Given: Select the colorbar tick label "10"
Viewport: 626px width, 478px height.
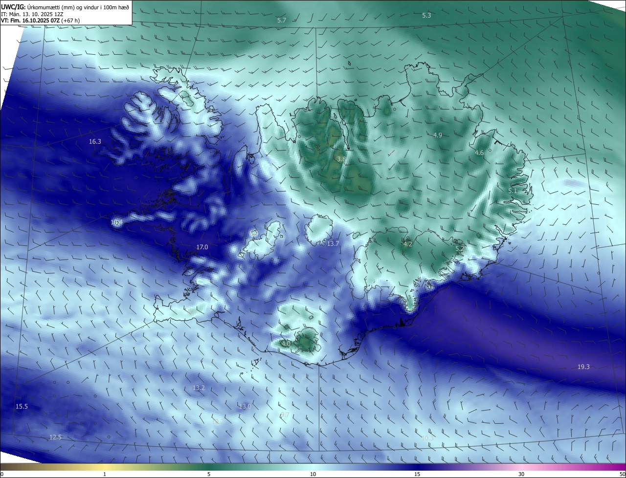Looking at the screenshot, I should point(313,474).
